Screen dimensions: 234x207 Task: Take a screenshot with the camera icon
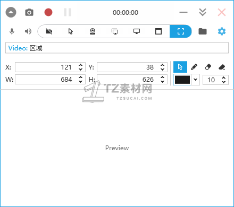pos(29,12)
